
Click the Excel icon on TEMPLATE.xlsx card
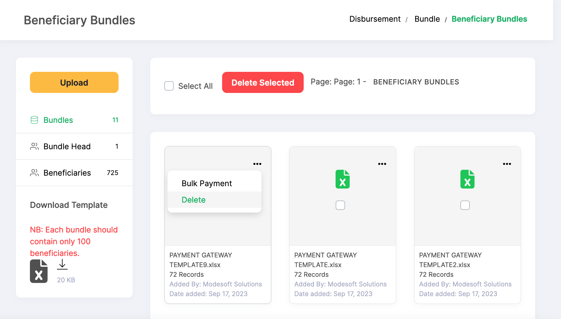click(343, 179)
